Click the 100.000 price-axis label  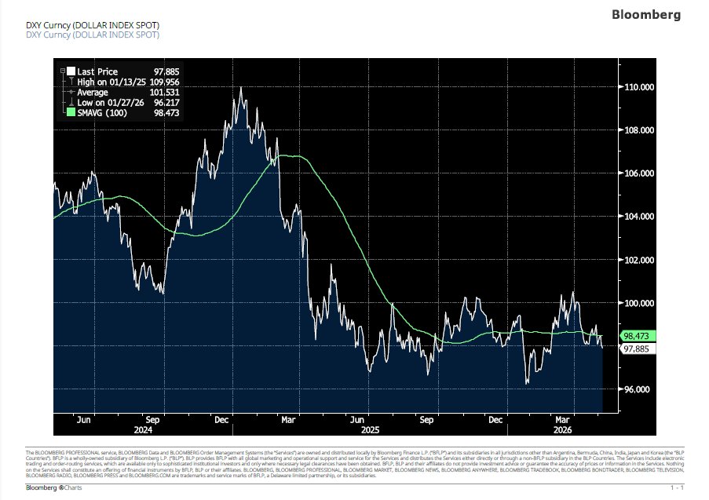[639, 303]
